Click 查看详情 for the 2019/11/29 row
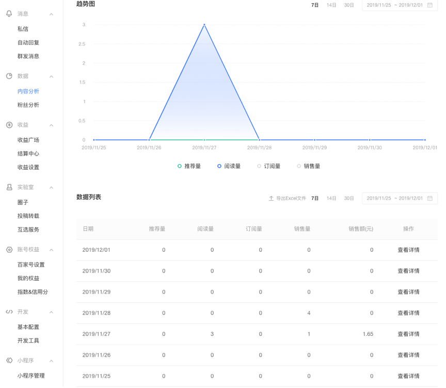Viewport: 446px width, 388px height. (x=408, y=292)
